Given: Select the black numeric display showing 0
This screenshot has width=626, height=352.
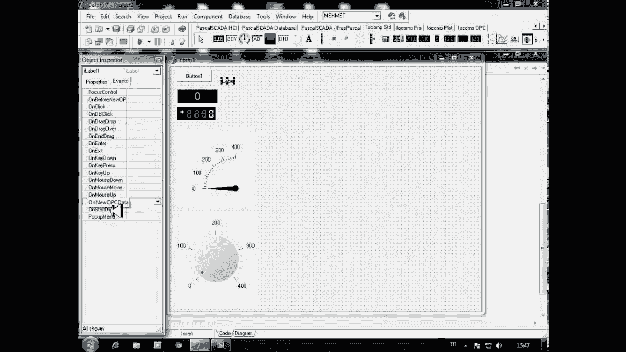Looking at the screenshot, I should click(x=197, y=96).
